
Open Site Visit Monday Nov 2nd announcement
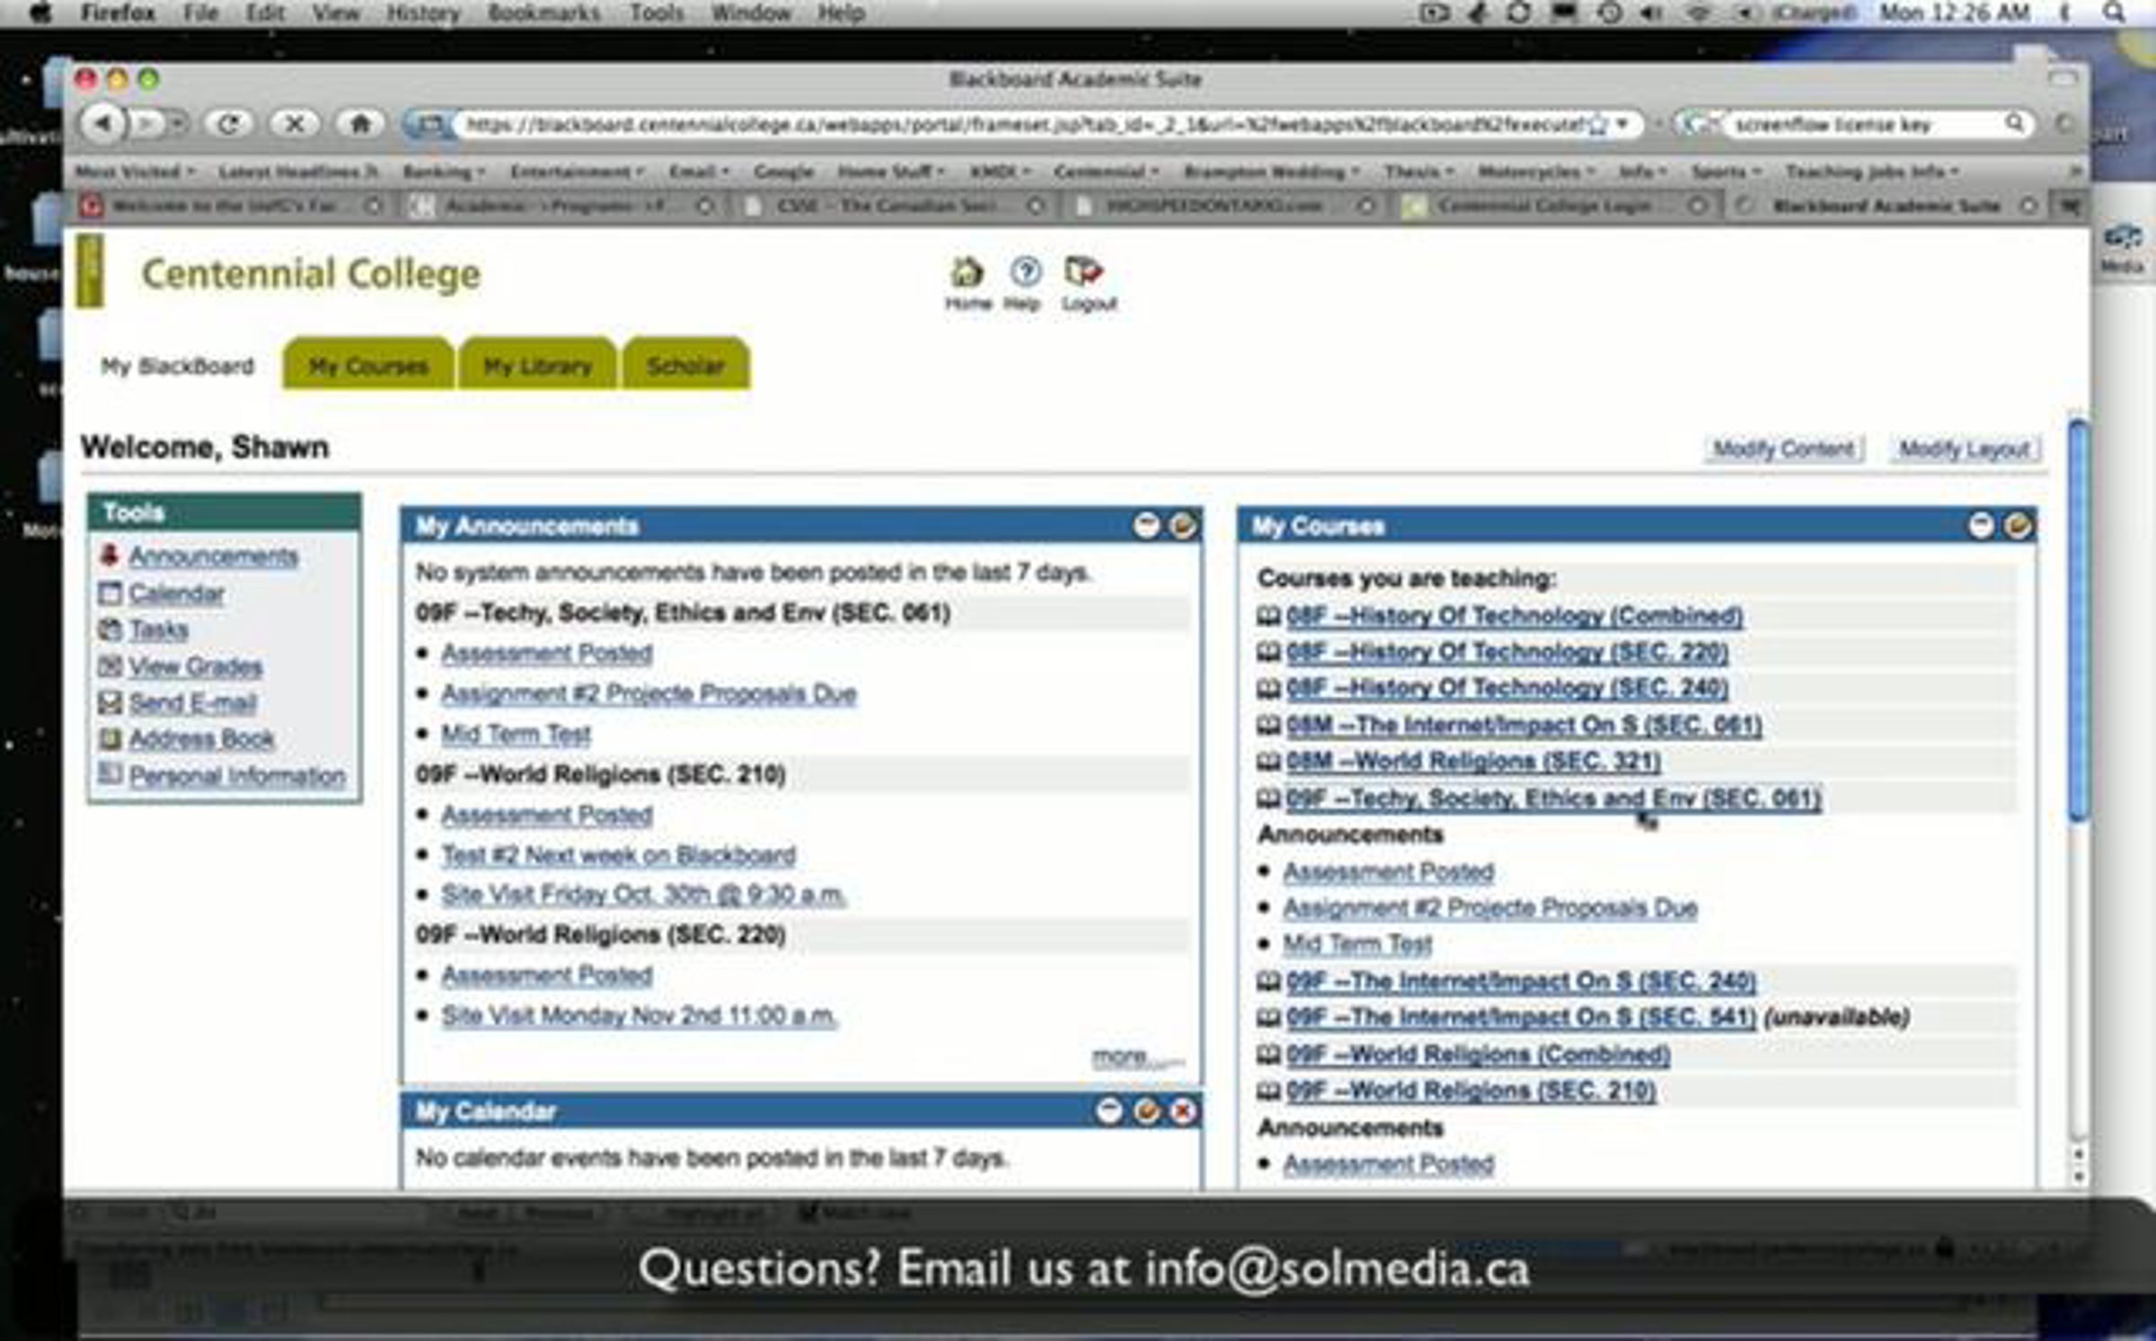(639, 1016)
